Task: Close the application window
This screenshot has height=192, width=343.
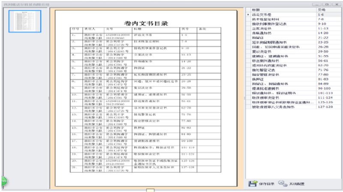Action: click(x=337, y=4)
